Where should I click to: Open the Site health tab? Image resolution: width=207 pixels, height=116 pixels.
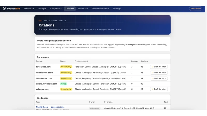[83, 9]
